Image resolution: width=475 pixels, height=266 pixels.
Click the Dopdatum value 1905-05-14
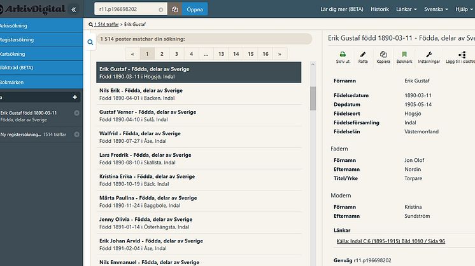click(418, 104)
